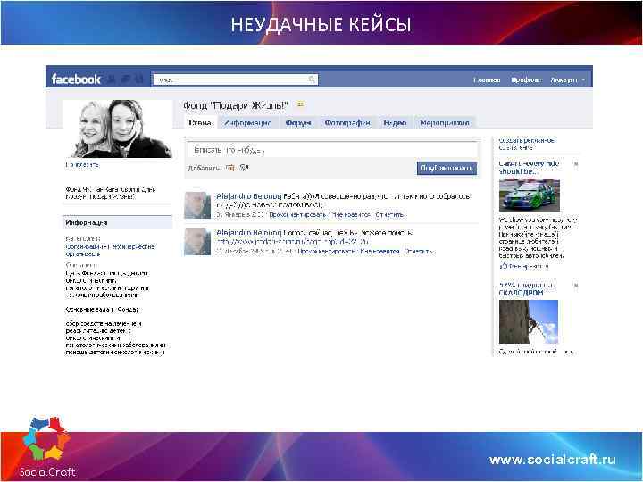Open the rock climbing ad image
Image resolution: width=643 pixels, height=482 pixels.
click(529, 321)
